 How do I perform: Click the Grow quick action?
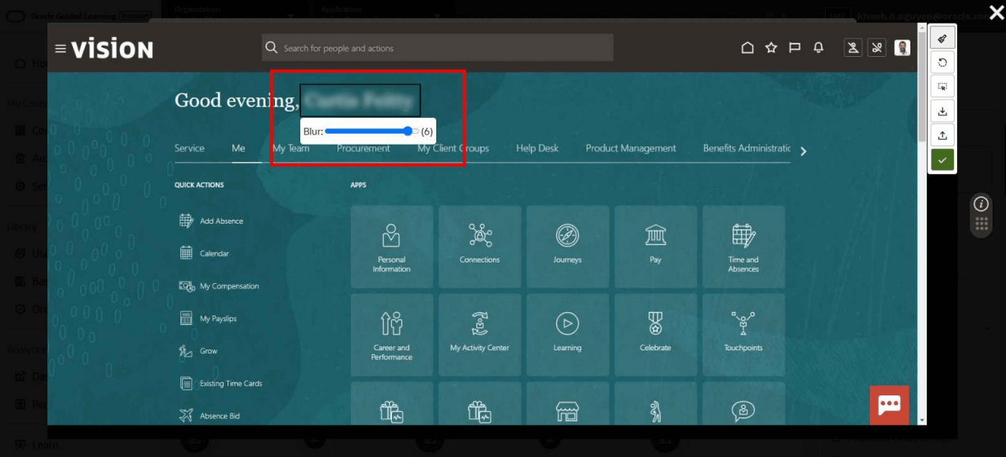pos(198,350)
